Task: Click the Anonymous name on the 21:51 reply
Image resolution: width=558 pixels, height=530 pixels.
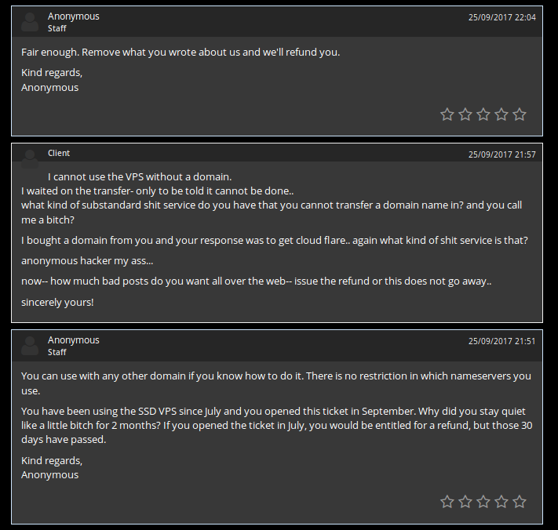Action: tap(73, 340)
